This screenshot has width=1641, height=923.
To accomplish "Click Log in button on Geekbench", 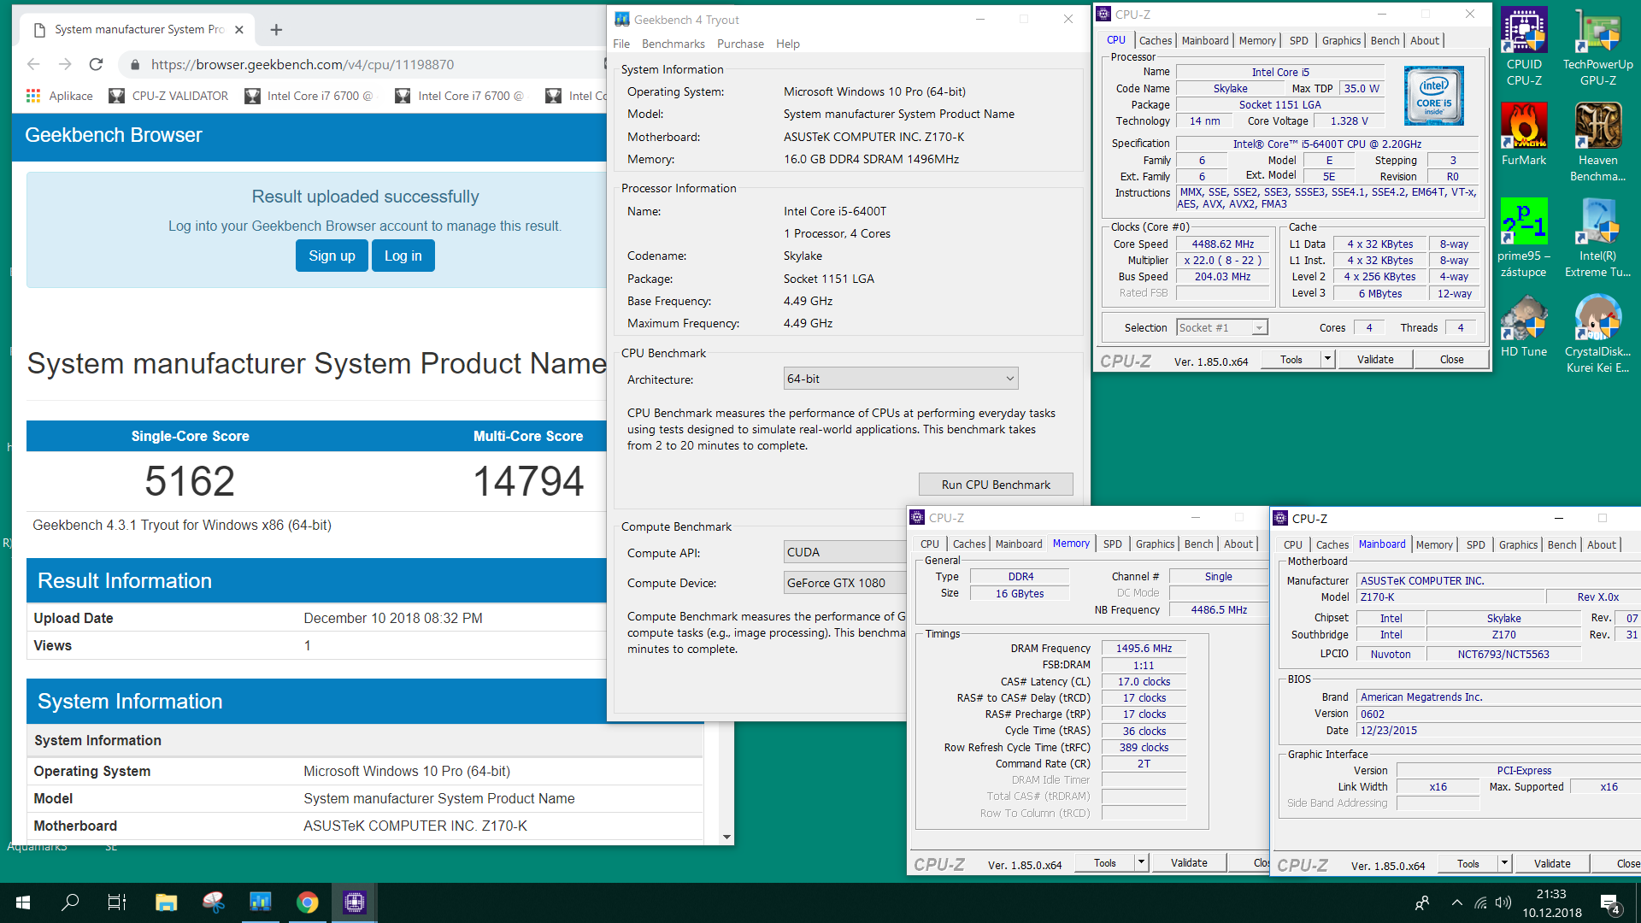I will tap(403, 256).
